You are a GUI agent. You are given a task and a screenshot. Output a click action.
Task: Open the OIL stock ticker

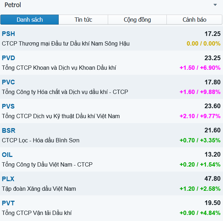pyautogui.click(x=7, y=155)
